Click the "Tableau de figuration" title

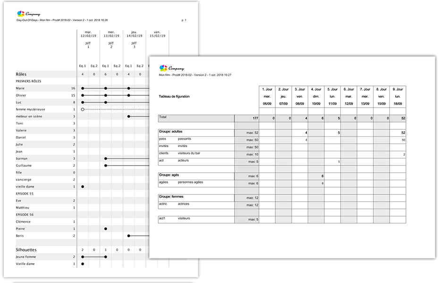point(174,96)
